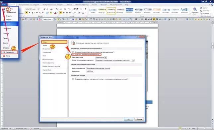Select General category in Word Options
This screenshot has width=214, height=130.
click(54, 42)
